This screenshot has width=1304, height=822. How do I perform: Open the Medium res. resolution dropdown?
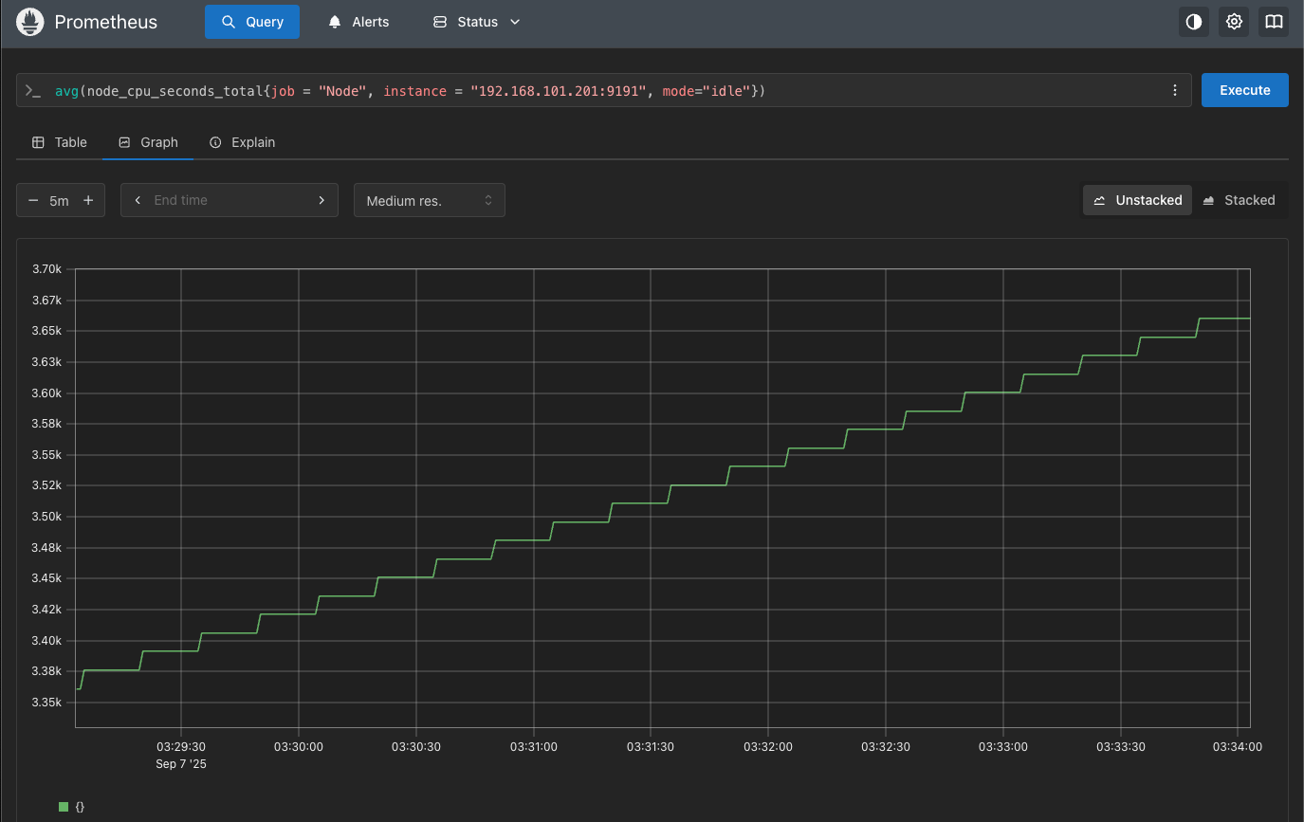pos(429,200)
